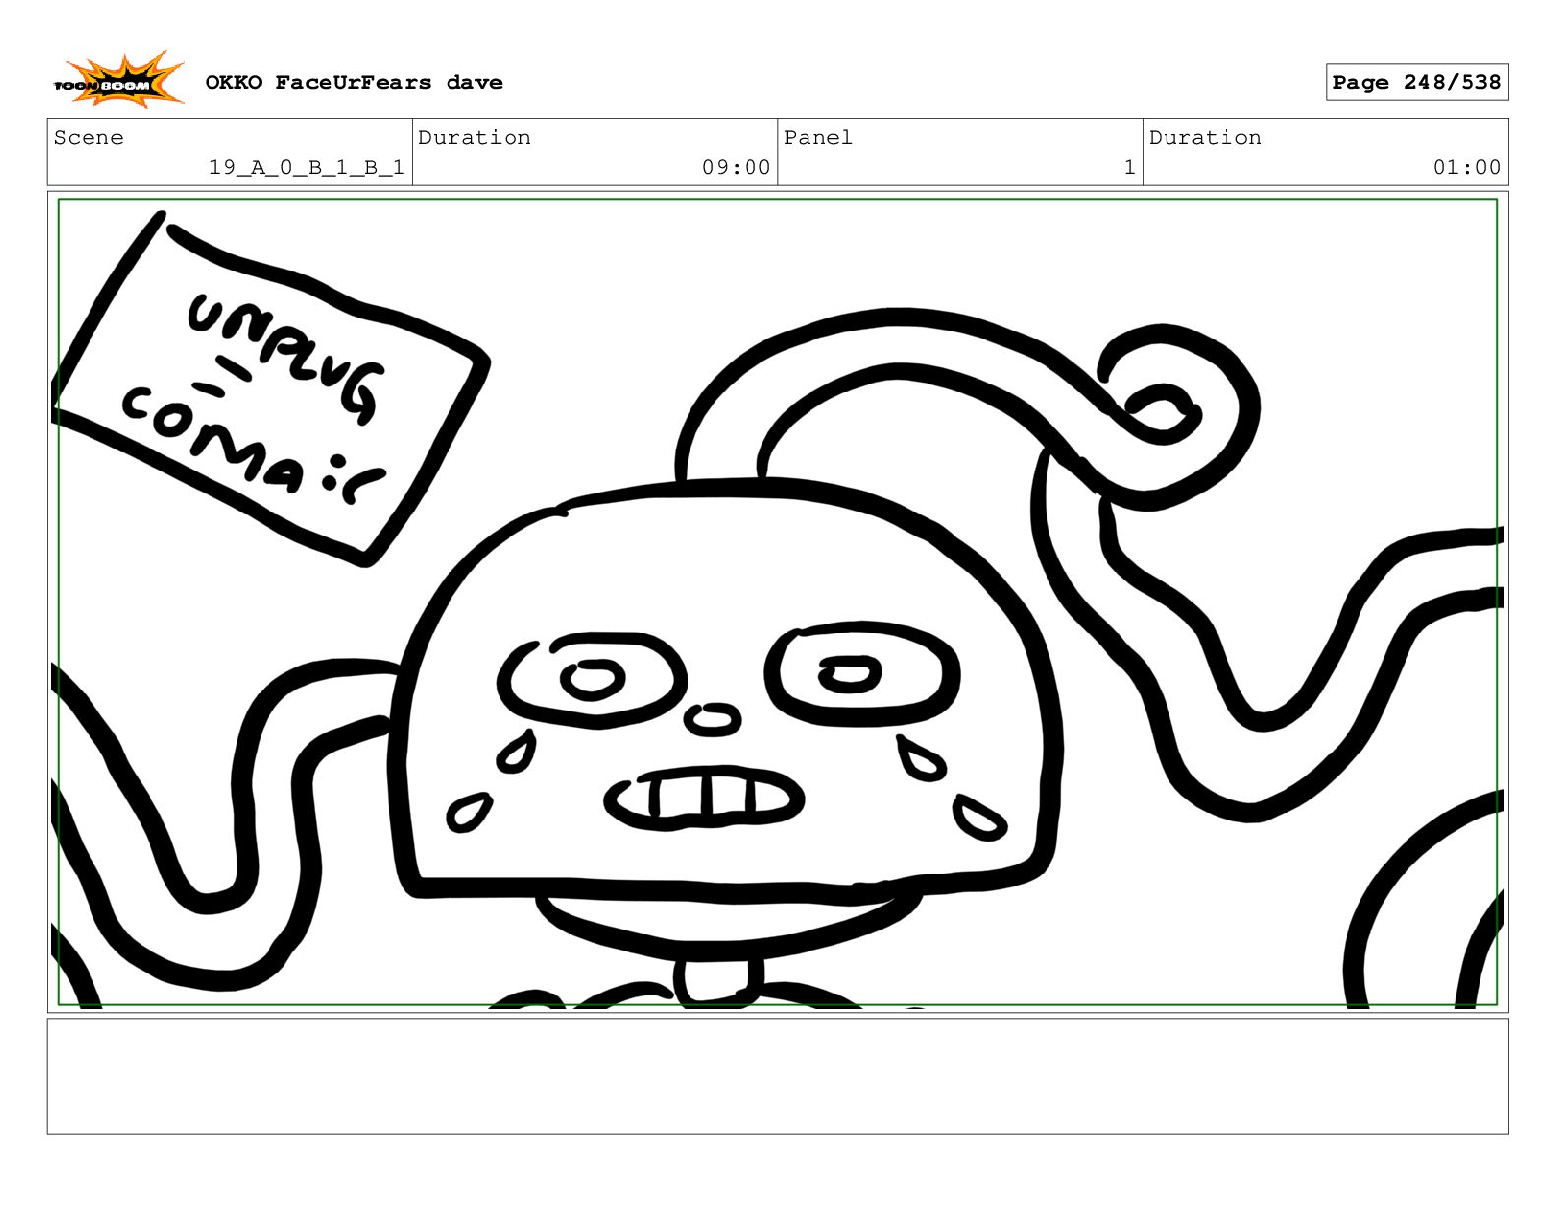Image resolution: width=1556 pixels, height=1205 pixels.
Task: Select scene name '19_A_0_B_1_B_1'
Action: [x=307, y=167]
